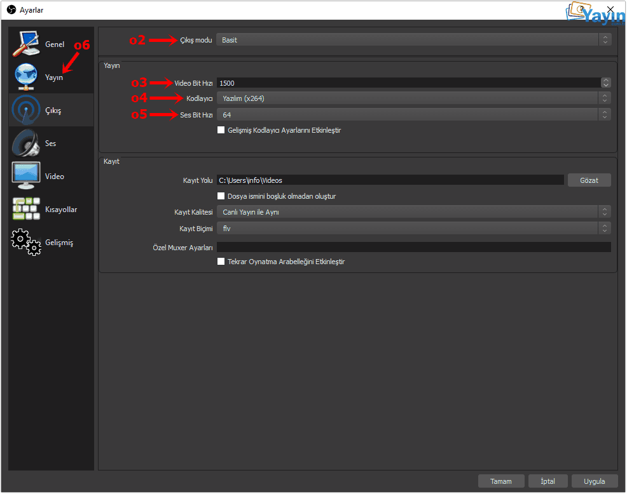Enable Gelişmiş Kodlayıcı Ayarlarını Etkinleştir checkbox
This screenshot has height=494, width=627.
coord(221,130)
